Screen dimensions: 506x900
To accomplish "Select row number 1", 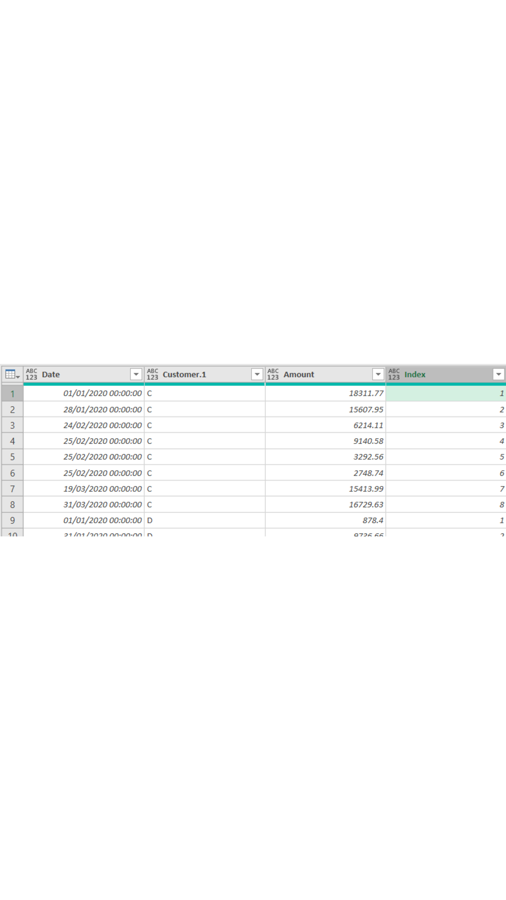I will coord(12,394).
